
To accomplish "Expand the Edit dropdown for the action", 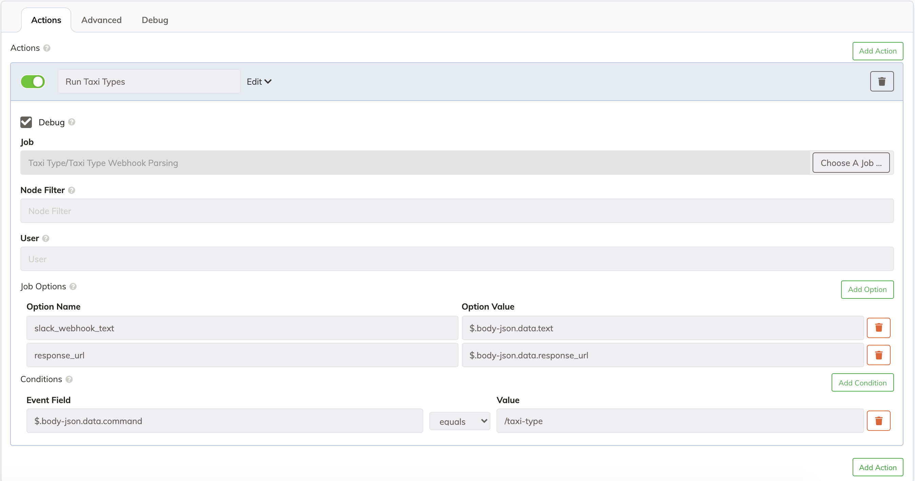I will point(258,82).
